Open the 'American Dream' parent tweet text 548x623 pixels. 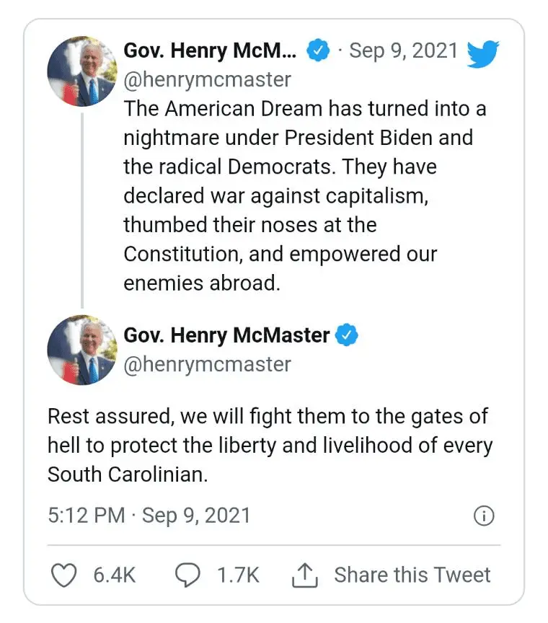tap(303, 195)
